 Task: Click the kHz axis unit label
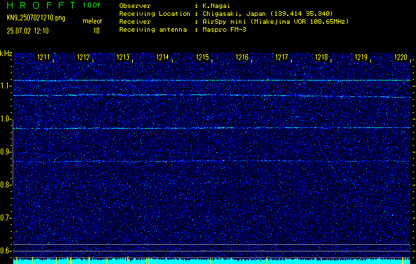(6, 53)
